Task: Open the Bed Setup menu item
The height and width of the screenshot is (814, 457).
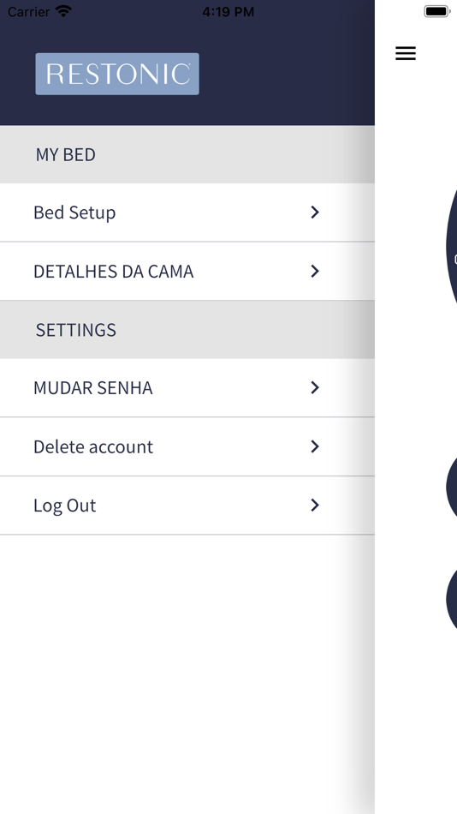Action: (187, 212)
